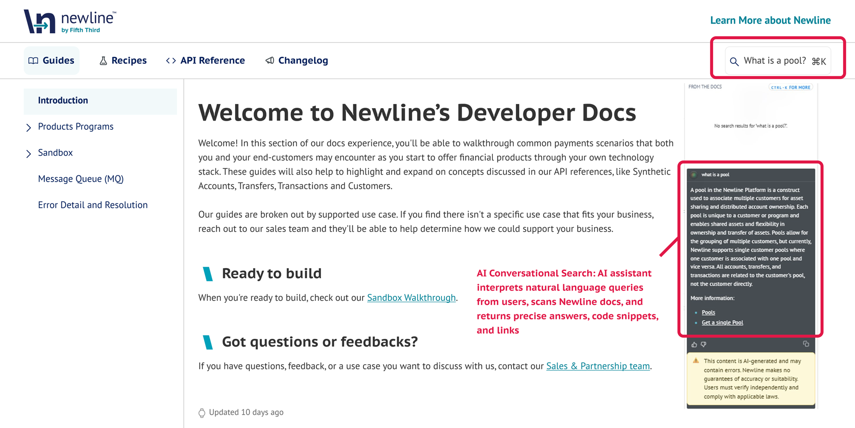Click the 'what is a pool' query row
This screenshot has width=855, height=428.
[x=751, y=175]
